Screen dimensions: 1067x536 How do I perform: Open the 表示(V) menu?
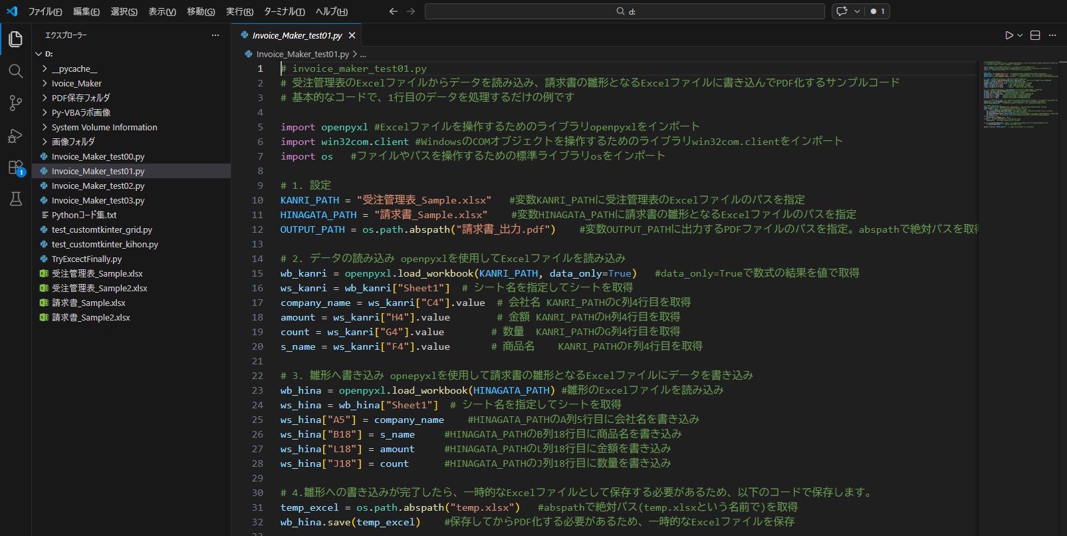[162, 11]
